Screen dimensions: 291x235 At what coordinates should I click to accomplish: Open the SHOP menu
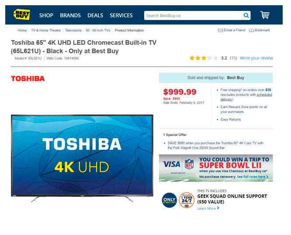click(46, 15)
